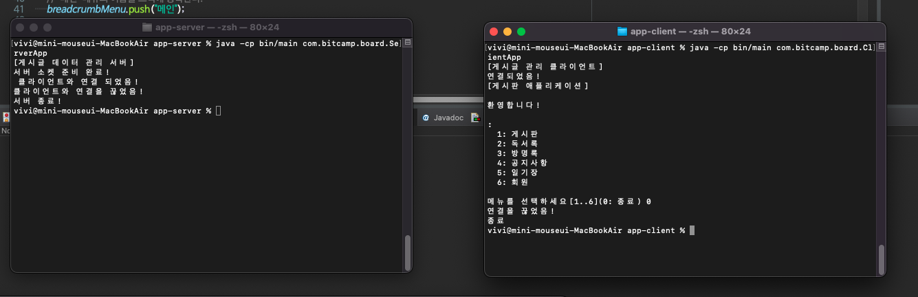Click the '연결되었음!' line in client terminal

click(x=514, y=76)
